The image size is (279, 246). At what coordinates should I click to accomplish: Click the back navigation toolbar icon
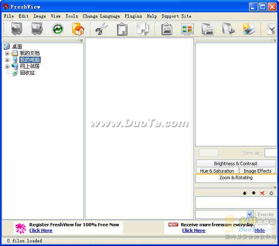[x=17, y=29]
